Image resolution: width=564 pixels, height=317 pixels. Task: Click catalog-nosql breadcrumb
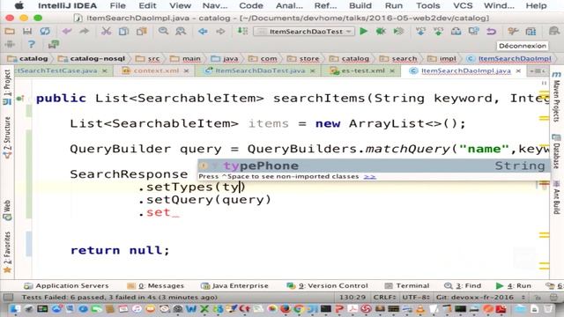tap(92, 58)
